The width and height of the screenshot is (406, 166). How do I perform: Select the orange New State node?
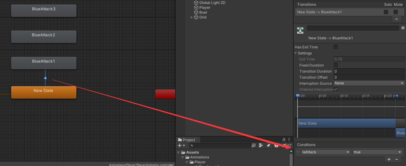click(x=44, y=92)
